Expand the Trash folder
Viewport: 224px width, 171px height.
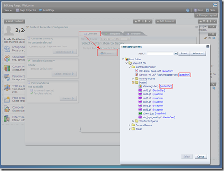coord(130,129)
